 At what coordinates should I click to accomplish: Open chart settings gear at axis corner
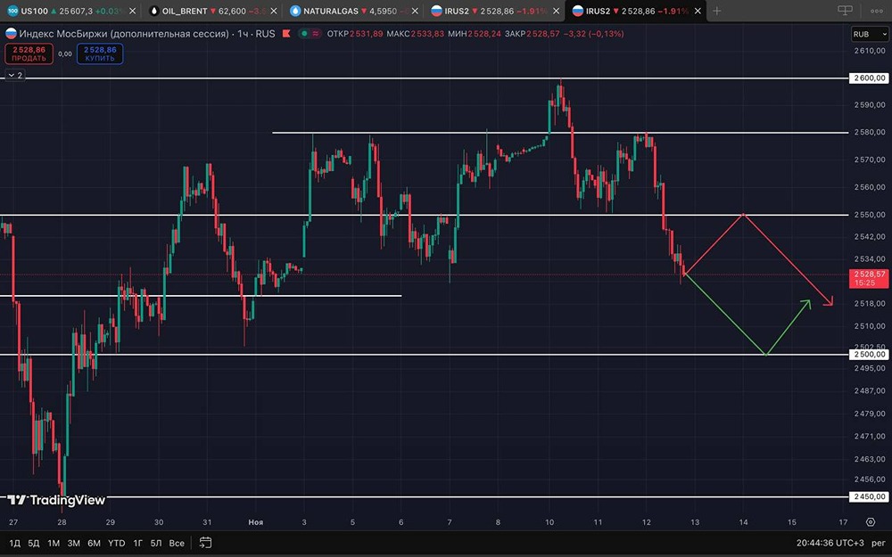click(871, 521)
